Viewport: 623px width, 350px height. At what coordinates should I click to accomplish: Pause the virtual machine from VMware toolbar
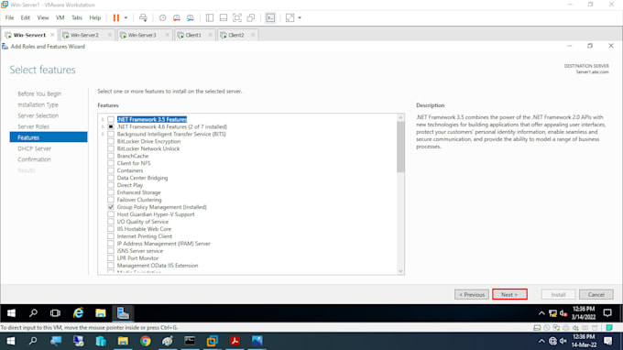(116, 18)
